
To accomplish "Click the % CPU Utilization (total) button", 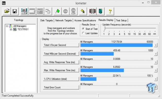I will point(61,79).
